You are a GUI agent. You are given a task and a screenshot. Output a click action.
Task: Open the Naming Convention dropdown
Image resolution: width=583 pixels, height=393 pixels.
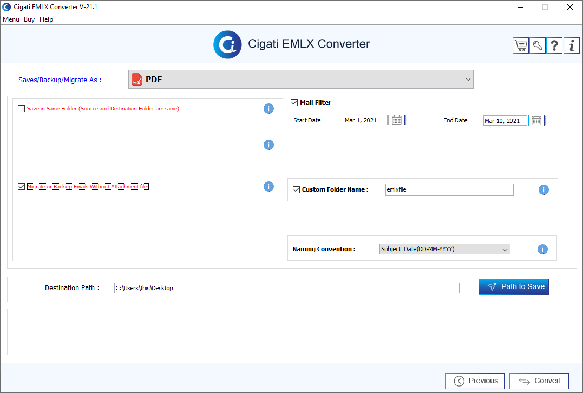click(444, 249)
